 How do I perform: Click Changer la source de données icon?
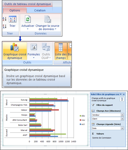48,19
